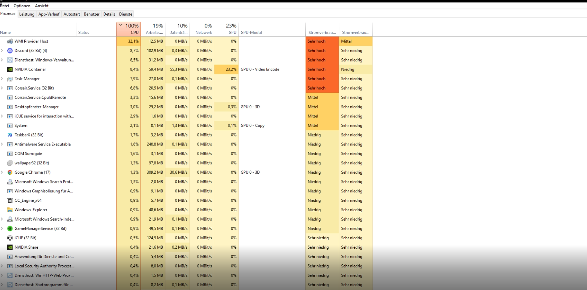Click the Windows-Explorer folder icon
The width and height of the screenshot is (587, 290).
[10, 210]
